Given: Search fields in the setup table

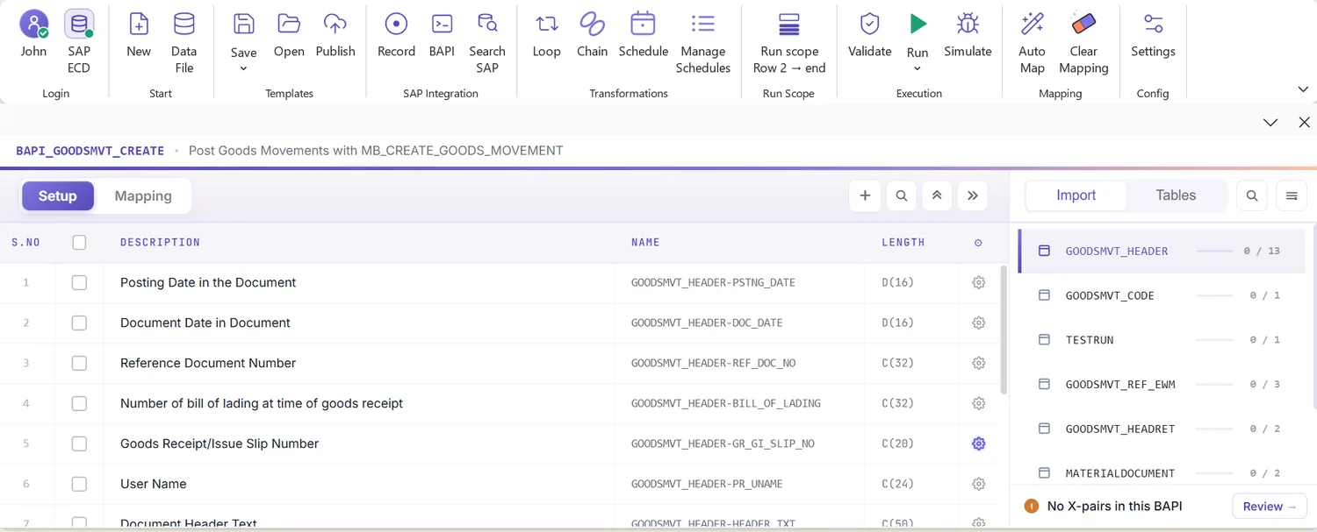Looking at the screenshot, I should pos(902,195).
